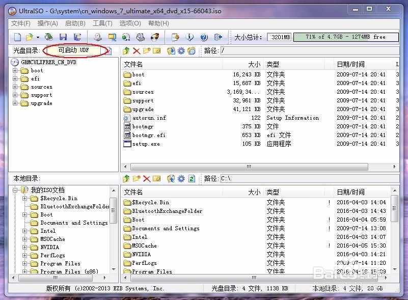Click the boot properties icon beside 可启动 UDF
Image resolution: width=408 pixels, height=300 pixels.
(x=109, y=51)
